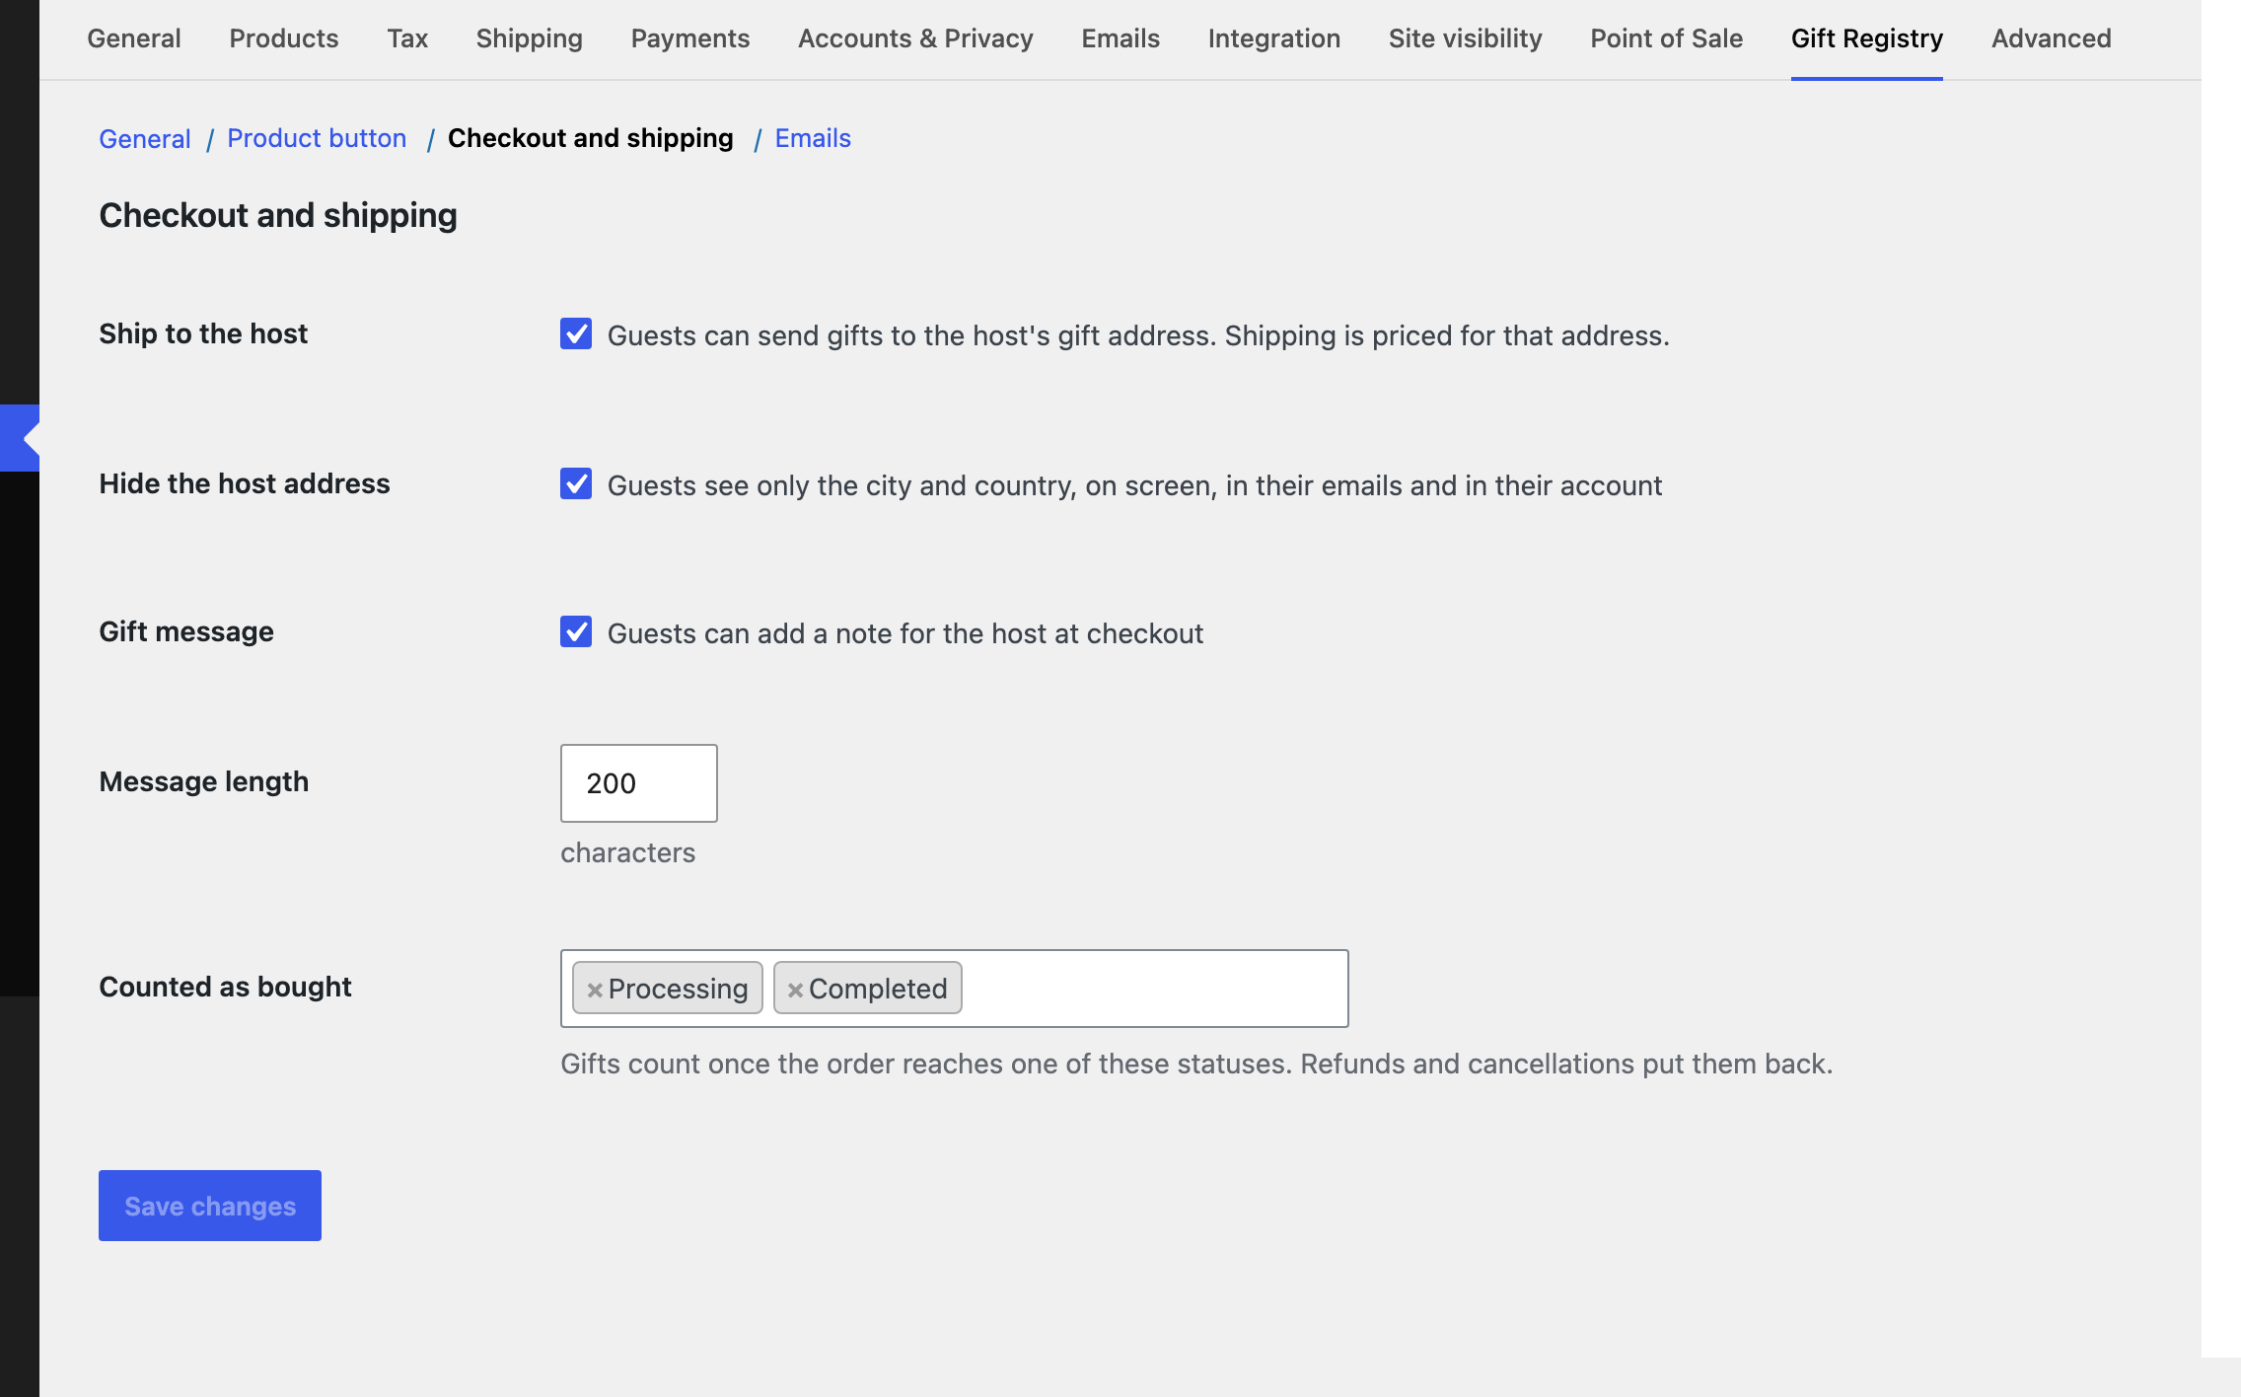This screenshot has width=2241, height=1397.
Task: Select Checkout and shipping subsection
Action: [x=591, y=138]
